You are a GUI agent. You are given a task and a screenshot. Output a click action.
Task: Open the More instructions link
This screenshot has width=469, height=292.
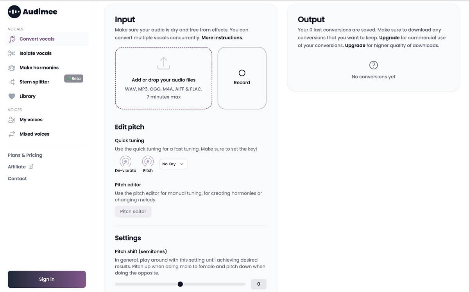(222, 38)
